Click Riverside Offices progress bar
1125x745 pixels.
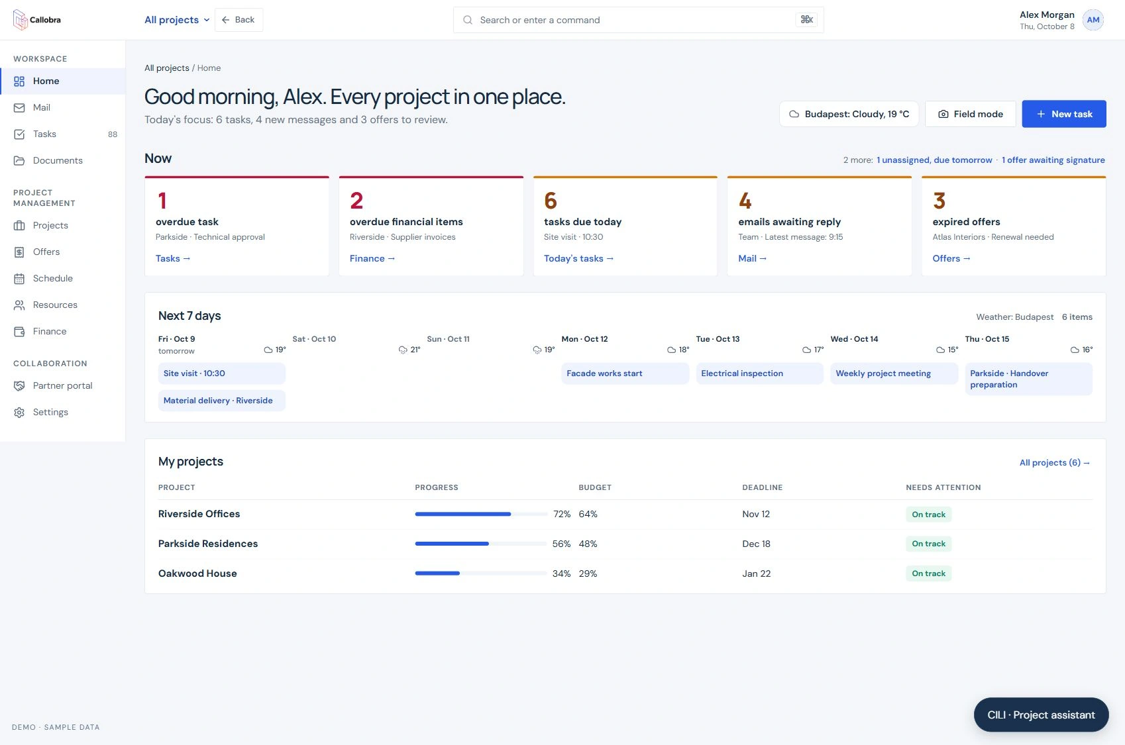coord(481,515)
